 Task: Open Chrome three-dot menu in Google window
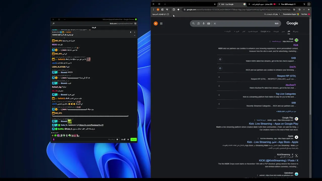(153, 10)
